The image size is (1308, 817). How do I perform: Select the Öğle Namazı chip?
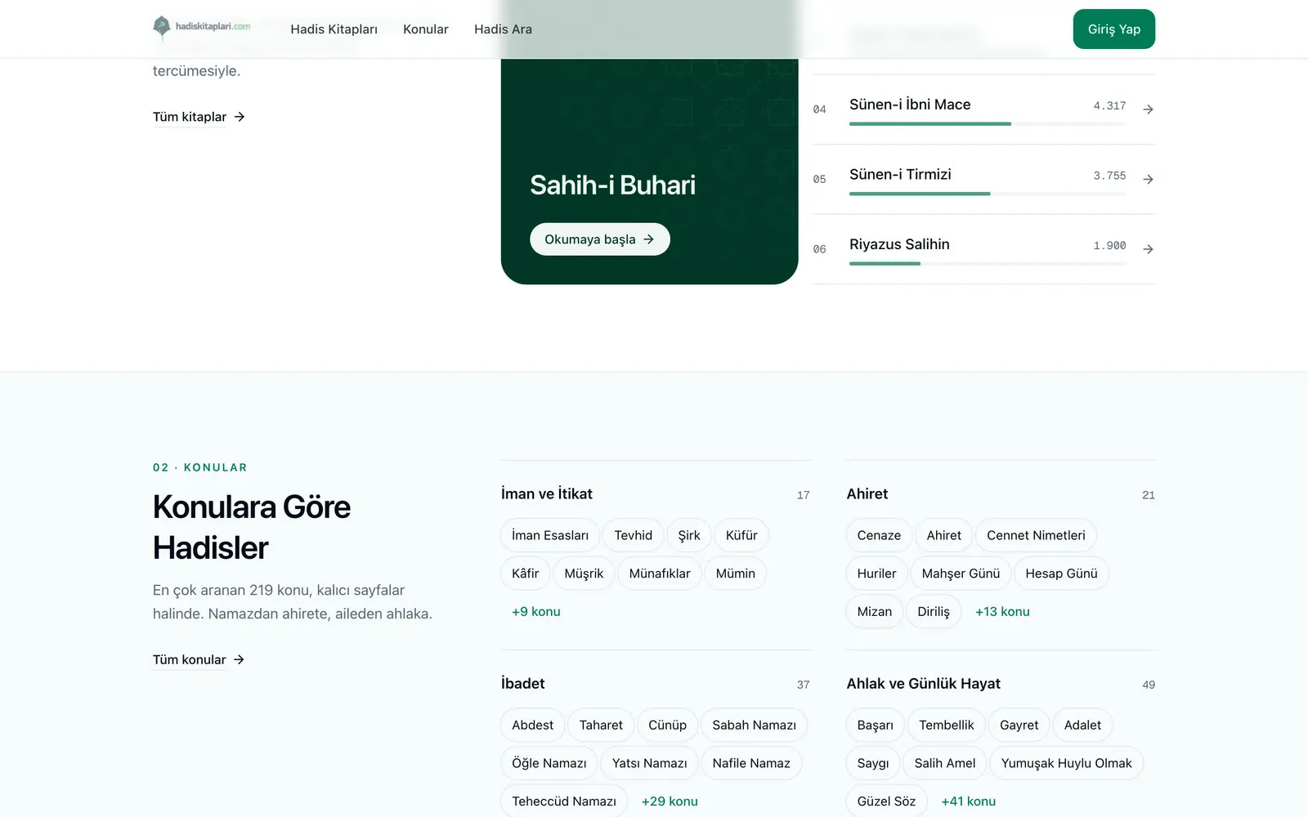(549, 763)
